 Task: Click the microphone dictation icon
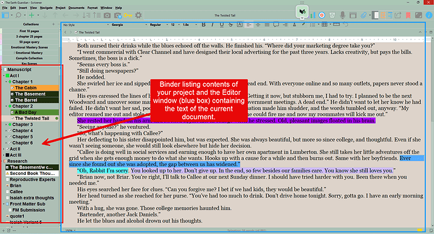point(342,15)
